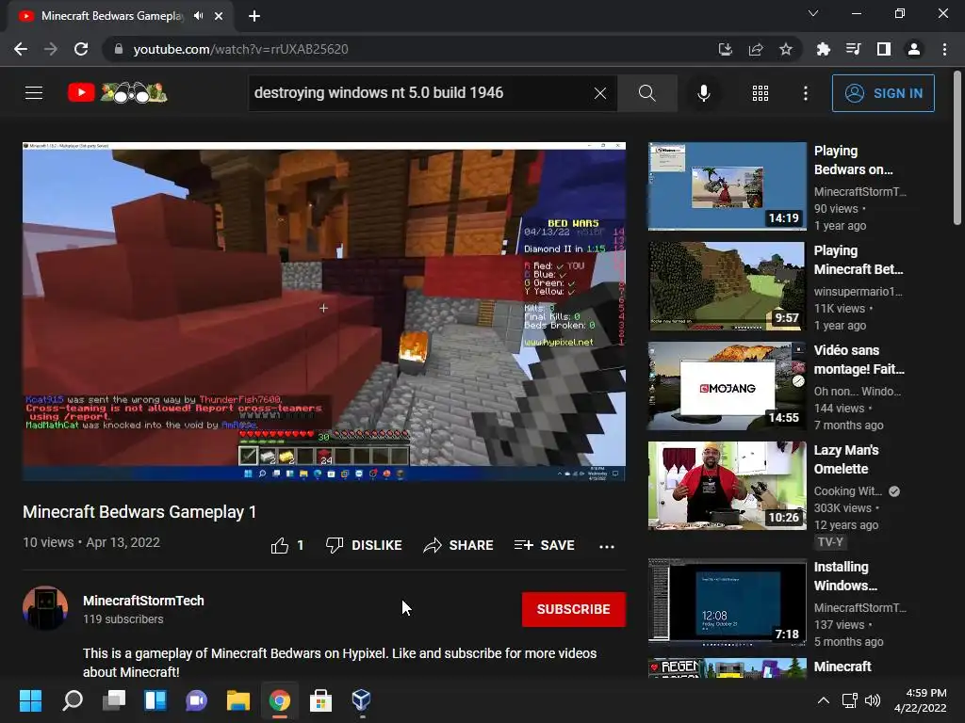965x723 pixels.
Task: Open media controls in Chrome toolbar
Action: pos(853,49)
